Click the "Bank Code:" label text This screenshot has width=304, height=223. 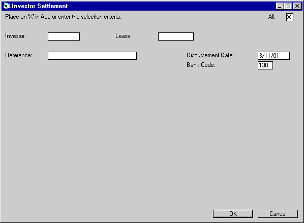pos(201,65)
